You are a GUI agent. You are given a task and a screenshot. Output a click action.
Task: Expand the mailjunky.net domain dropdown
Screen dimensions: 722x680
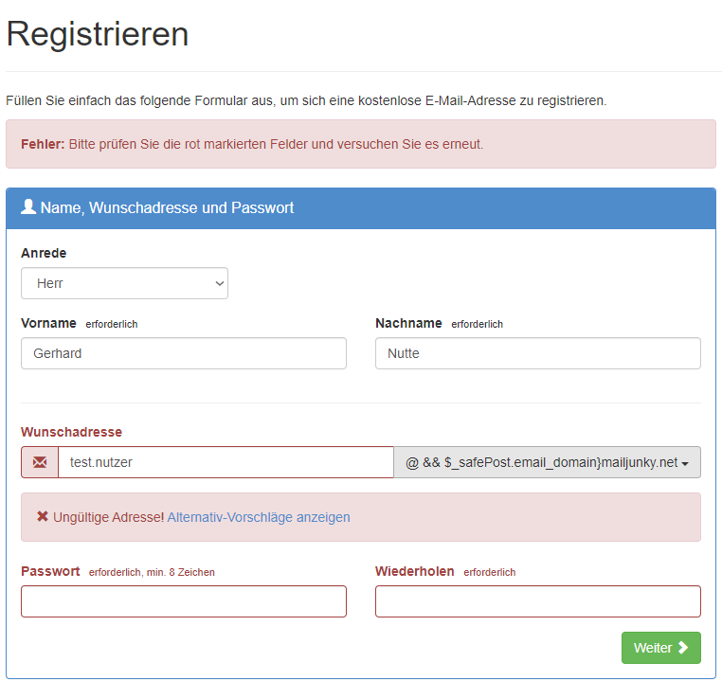[x=547, y=462]
